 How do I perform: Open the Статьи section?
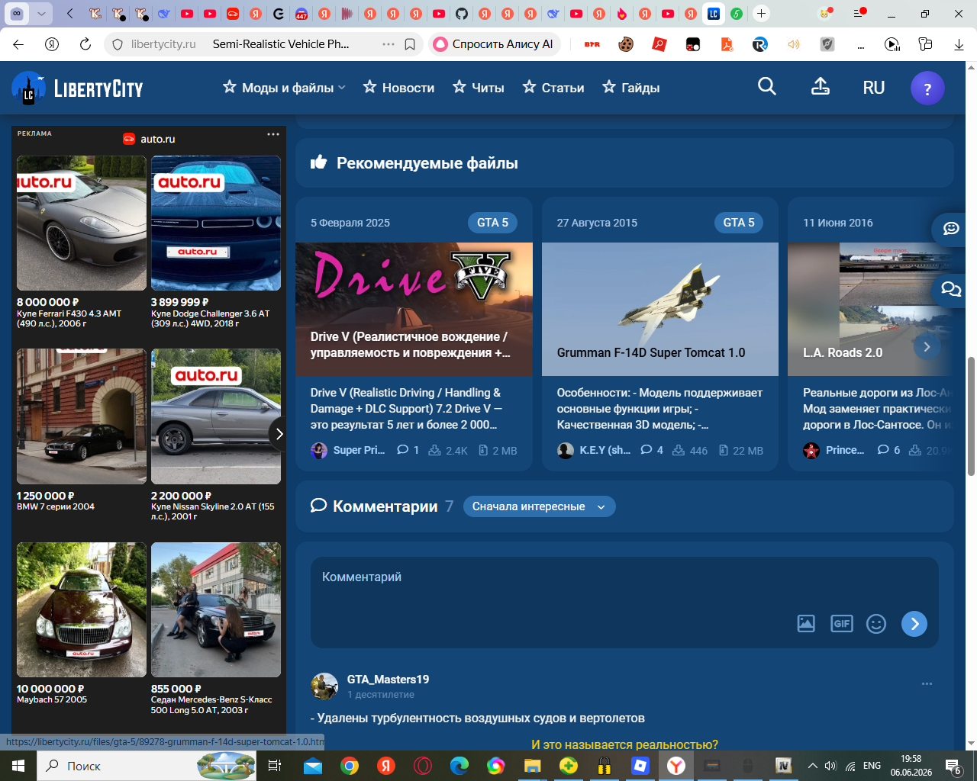pyautogui.click(x=553, y=88)
